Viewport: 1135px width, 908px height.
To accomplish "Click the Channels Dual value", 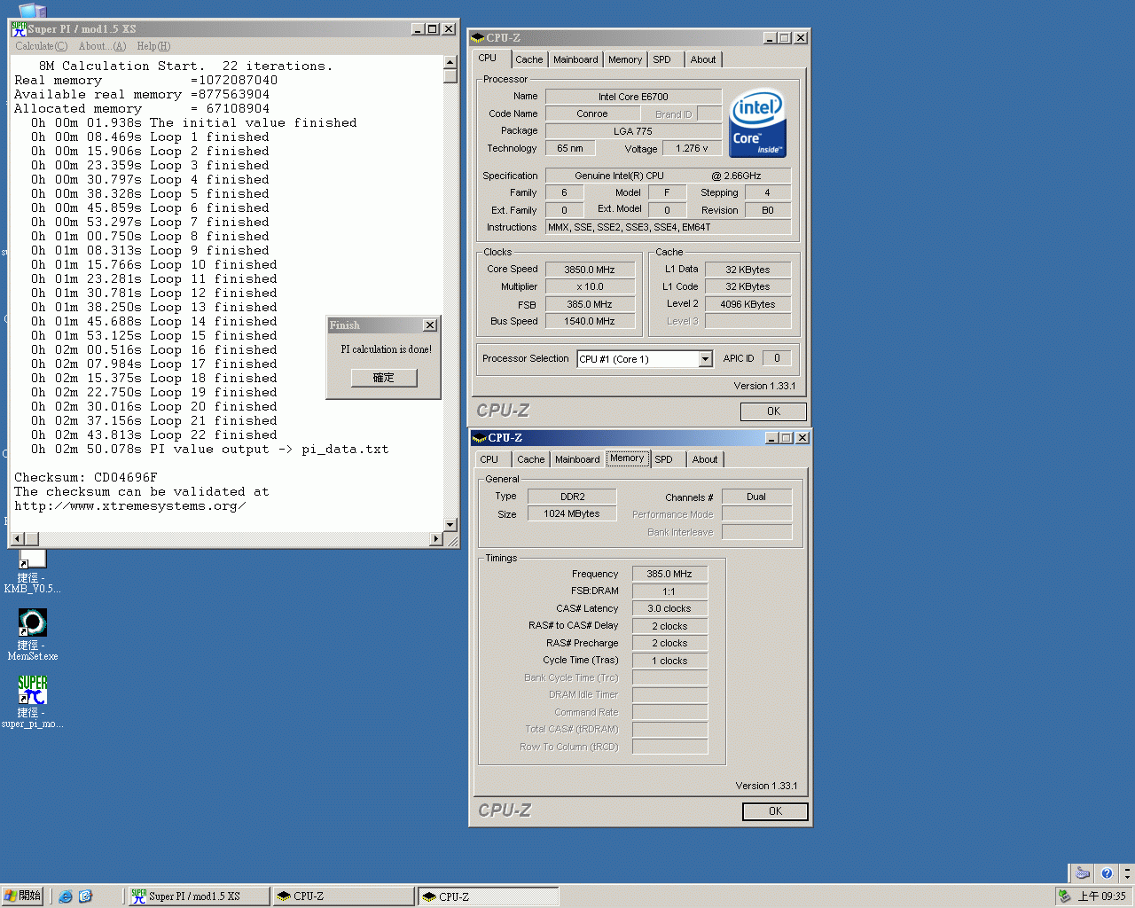I will tap(756, 497).
